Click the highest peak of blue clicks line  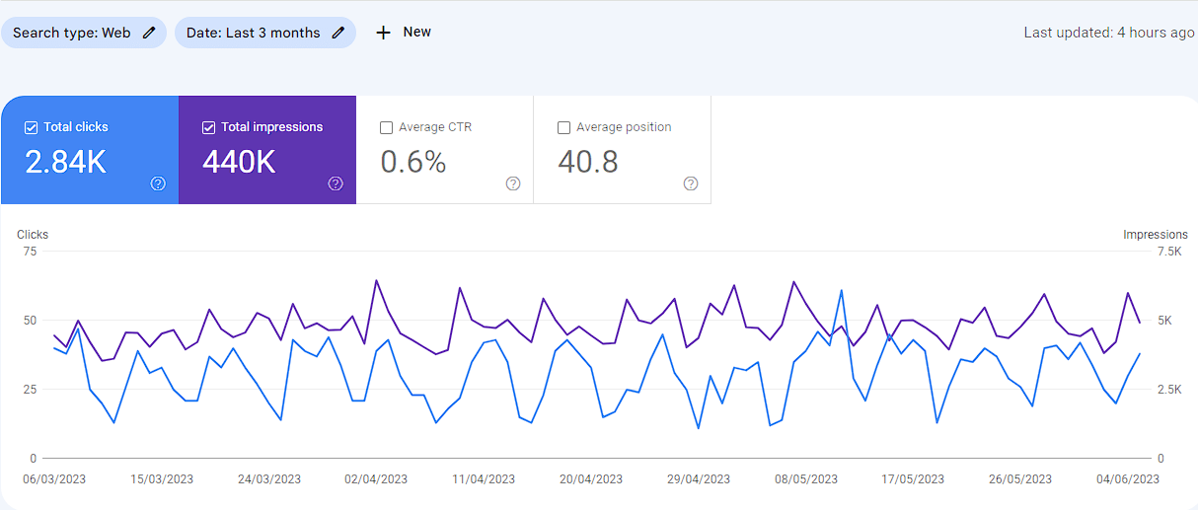tap(842, 290)
